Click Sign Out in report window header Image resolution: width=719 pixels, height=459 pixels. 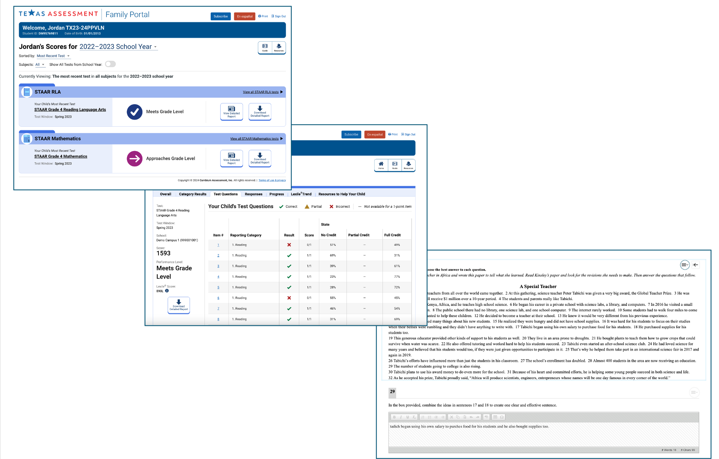point(408,135)
